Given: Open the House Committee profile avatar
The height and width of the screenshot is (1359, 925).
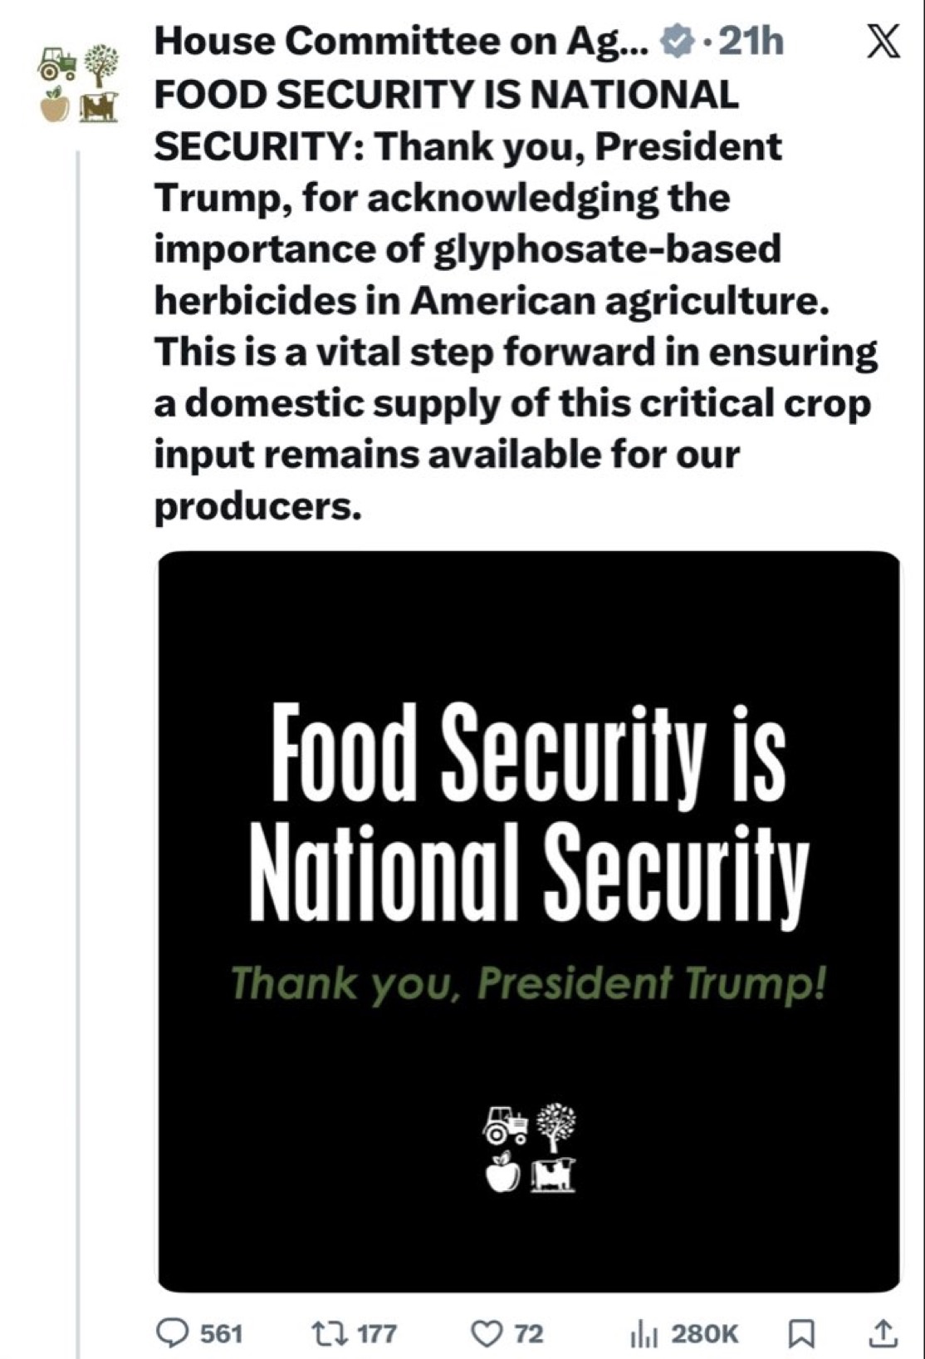Looking at the screenshot, I should [x=80, y=83].
